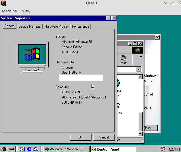Click the Windows monitor logo image
181x152 pixels.
pos(32,58)
